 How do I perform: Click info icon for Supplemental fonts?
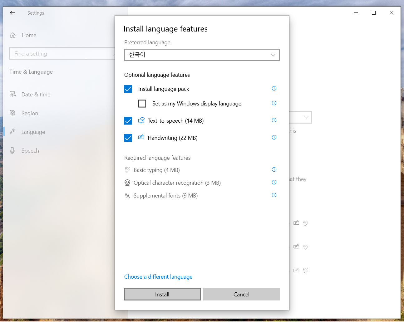coord(274,195)
